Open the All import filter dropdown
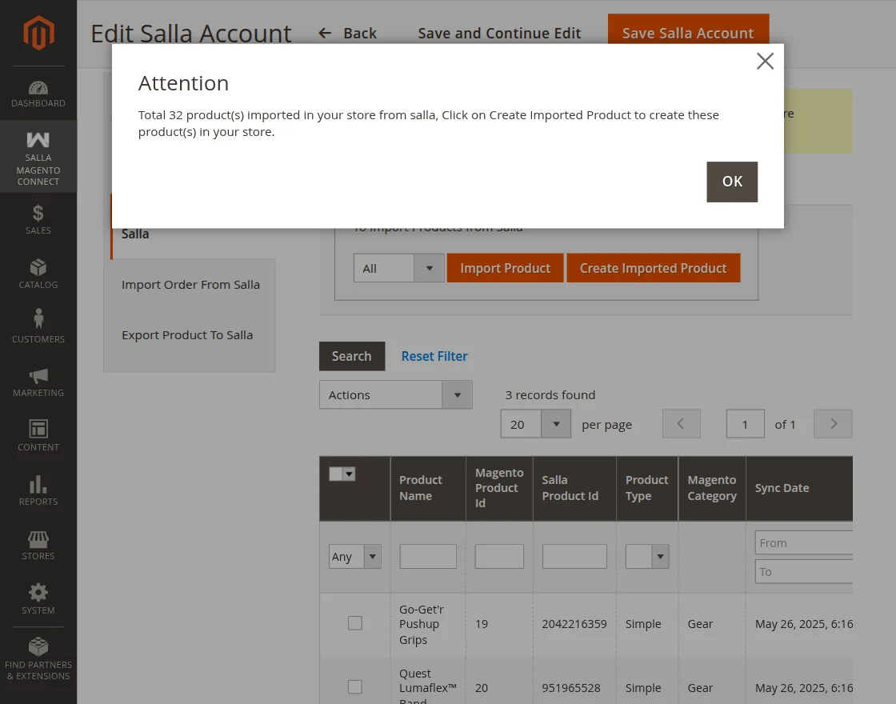The width and height of the screenshot is (896, 704). (x=399, y=268)
